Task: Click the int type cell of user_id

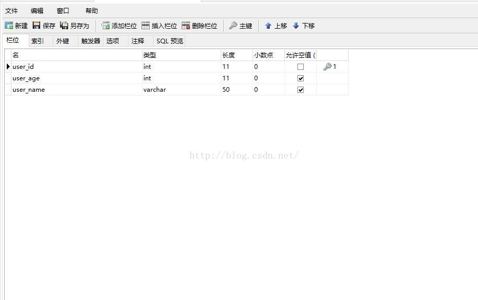Action: [182, 66]
